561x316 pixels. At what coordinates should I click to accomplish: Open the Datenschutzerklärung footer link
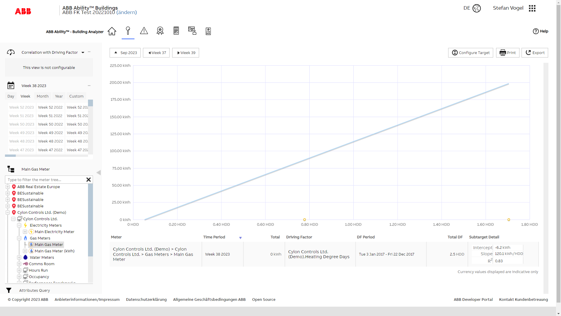click(146, 299)
